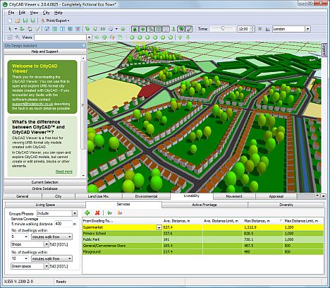
Task: Click the green rotate-view icon left of 2D
Action: click(95, 29)
